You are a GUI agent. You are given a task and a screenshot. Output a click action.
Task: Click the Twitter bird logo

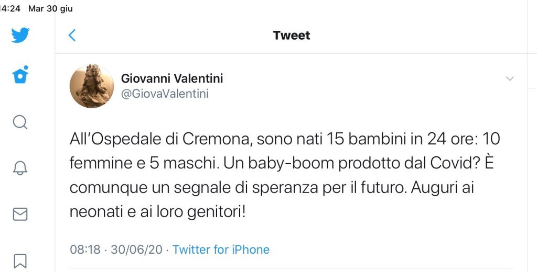[x=20, y=35]
